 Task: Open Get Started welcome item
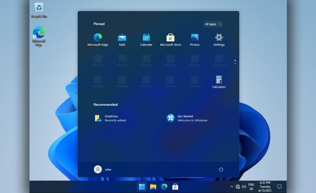pos(187,118)
